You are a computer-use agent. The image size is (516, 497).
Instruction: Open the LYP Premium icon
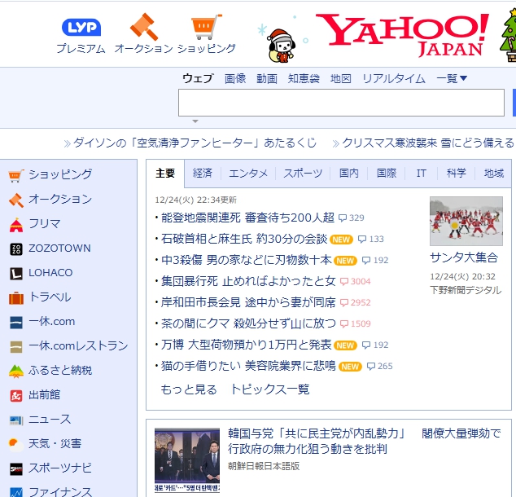coord(81,28)
